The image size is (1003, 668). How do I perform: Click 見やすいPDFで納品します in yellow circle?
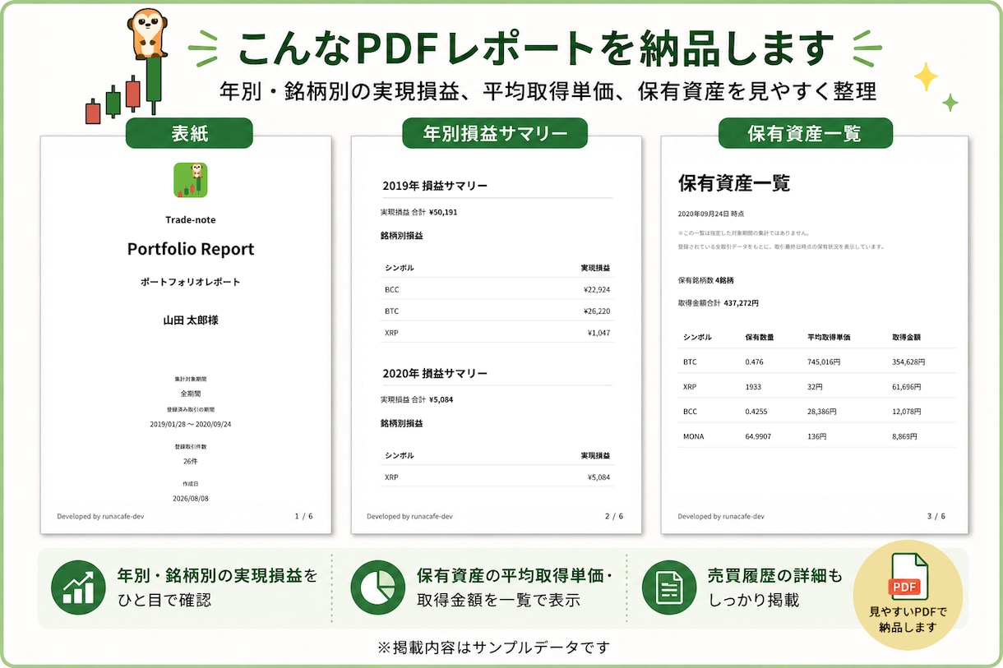[x=908, y=620]
